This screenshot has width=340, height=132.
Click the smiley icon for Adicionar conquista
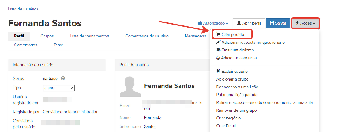[x=218, y=58]
